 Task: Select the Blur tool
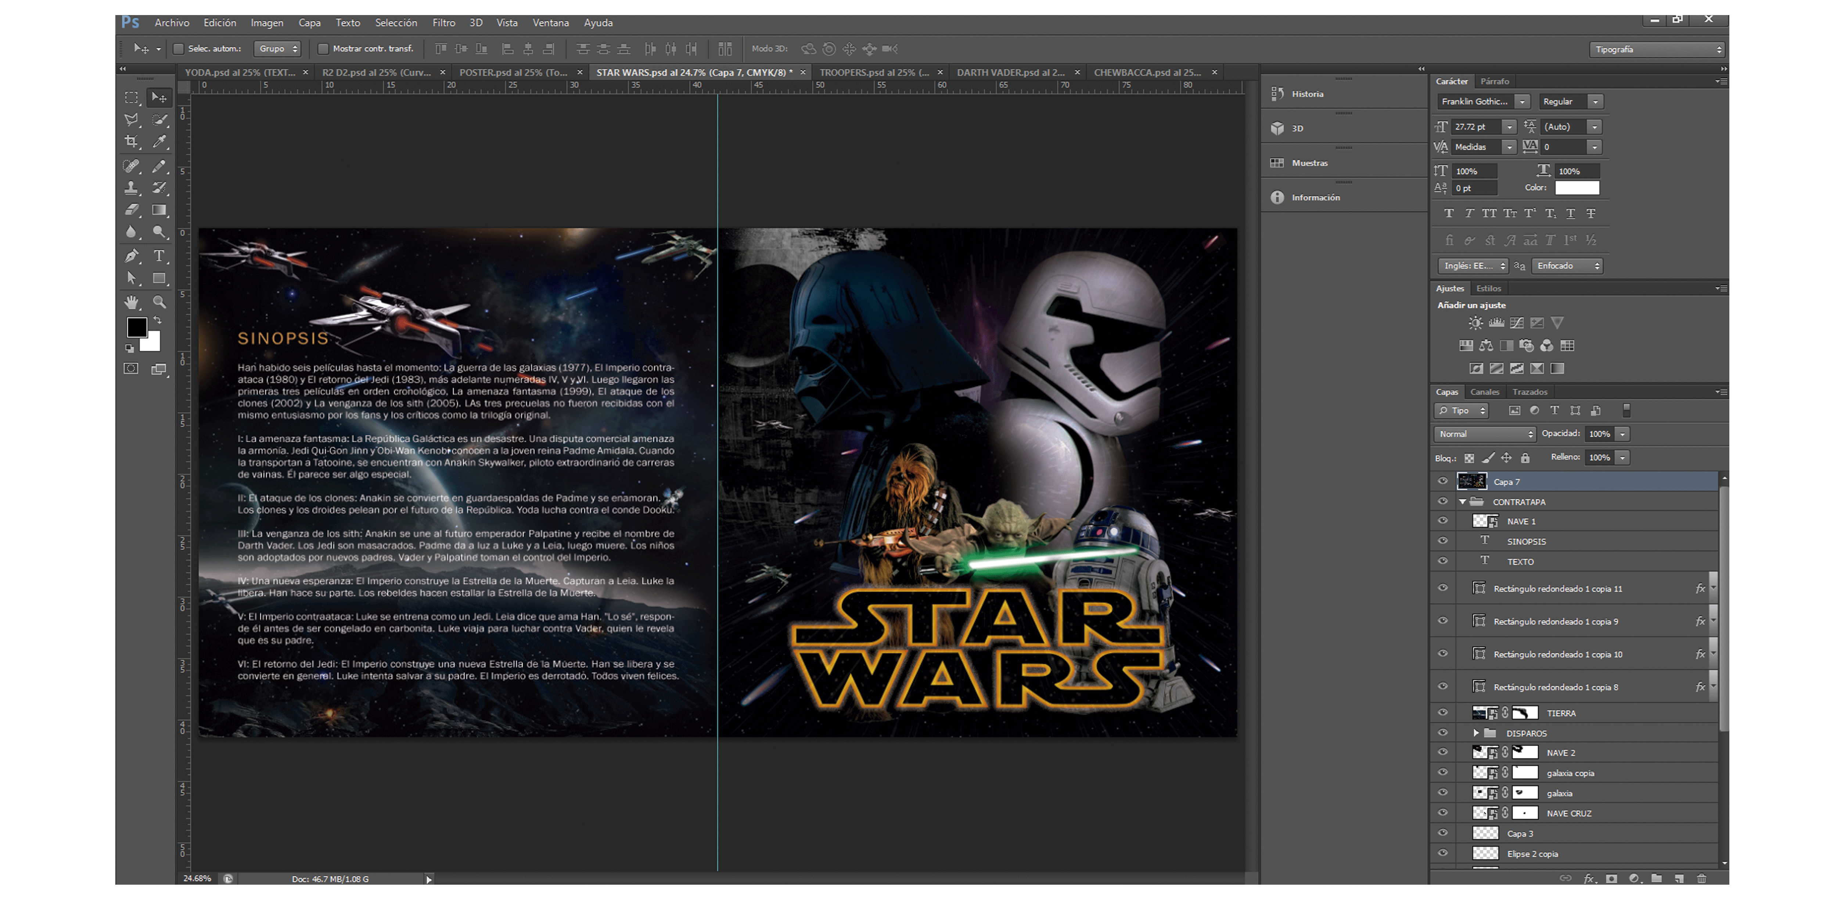pos(132,232)
